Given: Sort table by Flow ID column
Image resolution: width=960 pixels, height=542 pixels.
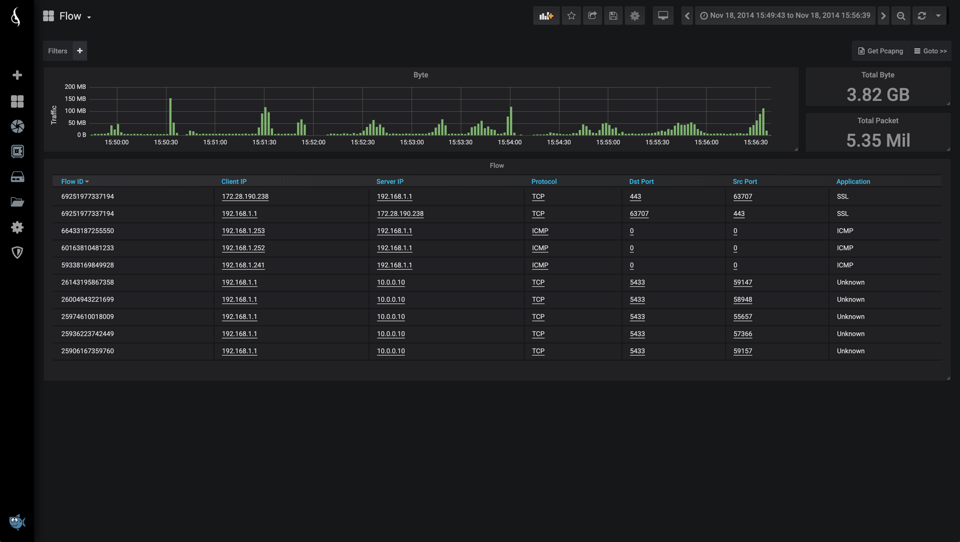Looking at the screenshot, I should 73,181.
